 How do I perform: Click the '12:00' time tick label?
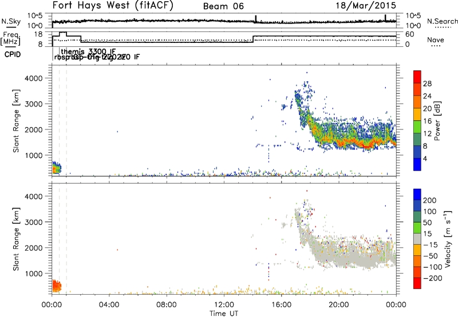pyautogui.click(x=224, y=305)
